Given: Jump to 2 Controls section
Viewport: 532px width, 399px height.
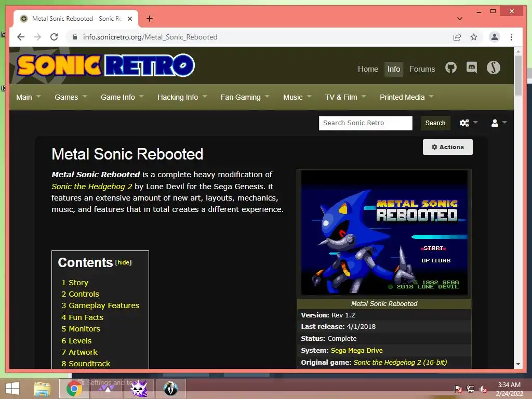Looking at the screenshot, I should (x=81, y=294).
